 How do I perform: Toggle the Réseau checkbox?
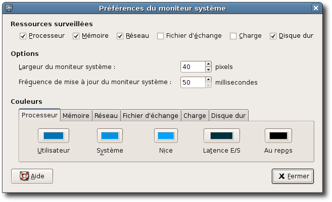pos(120,36)
